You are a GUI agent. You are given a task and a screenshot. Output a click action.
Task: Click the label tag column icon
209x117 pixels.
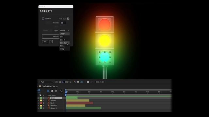tap(40, 95)
